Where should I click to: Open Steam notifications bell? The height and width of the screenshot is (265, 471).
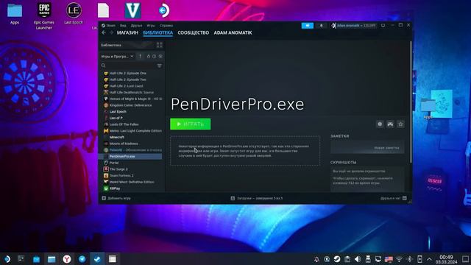click(x=321, y=26)
